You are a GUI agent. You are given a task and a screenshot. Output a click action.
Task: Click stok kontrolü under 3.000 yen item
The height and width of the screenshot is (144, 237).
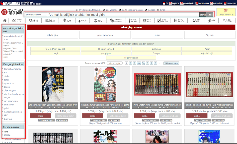pos(218,120)
